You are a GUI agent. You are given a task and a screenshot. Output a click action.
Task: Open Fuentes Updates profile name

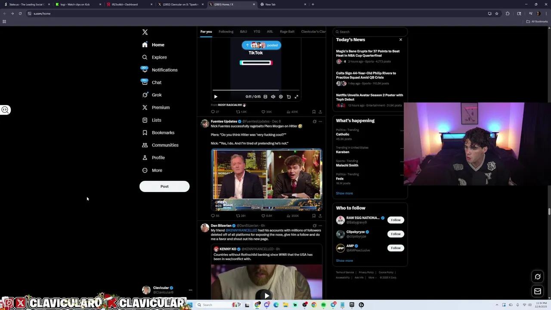pyautogui.click(x=224, y=121)
